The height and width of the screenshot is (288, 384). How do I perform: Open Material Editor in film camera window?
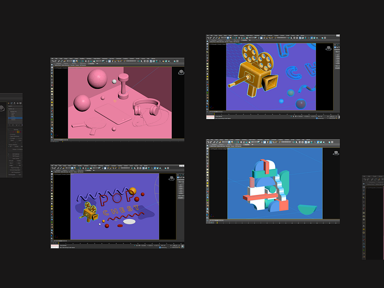click(309, 38)
